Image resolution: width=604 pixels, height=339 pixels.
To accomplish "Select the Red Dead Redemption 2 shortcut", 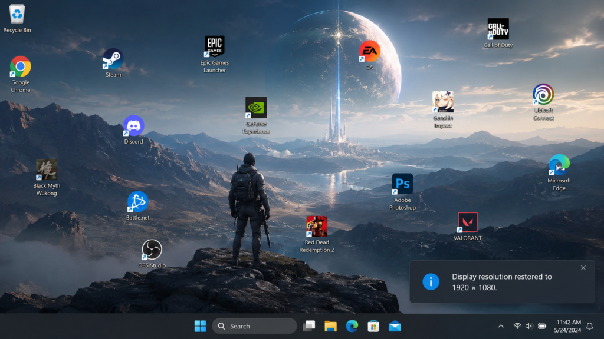I will pos(317,234).
